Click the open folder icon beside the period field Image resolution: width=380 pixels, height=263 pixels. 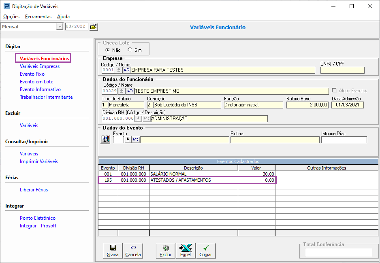[x=94, y=27]
